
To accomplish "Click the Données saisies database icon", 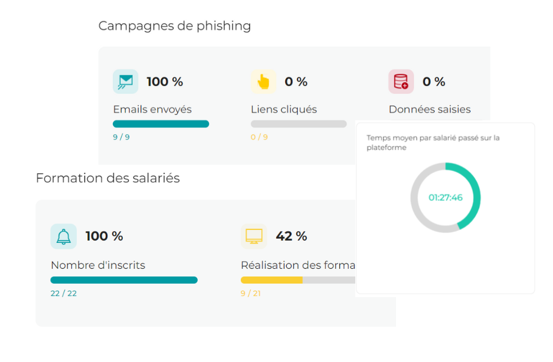I will pos(401,81).
